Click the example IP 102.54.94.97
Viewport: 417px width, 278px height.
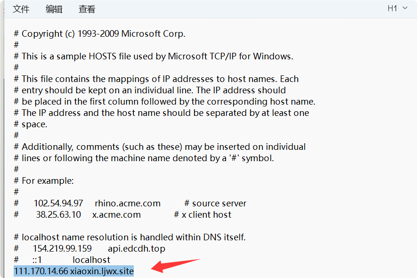[58, 204]
